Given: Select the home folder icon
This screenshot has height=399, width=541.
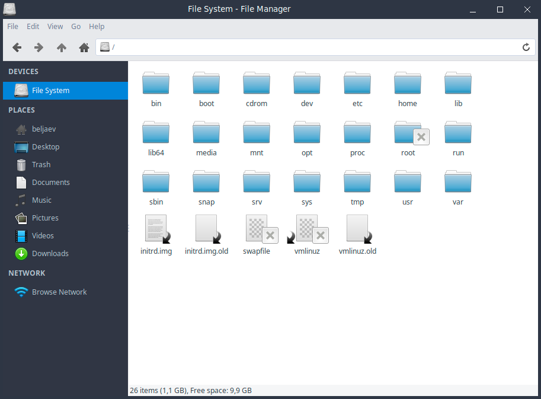Looking at the screenshot, I should pyautogui.click(x=408, y=83).
